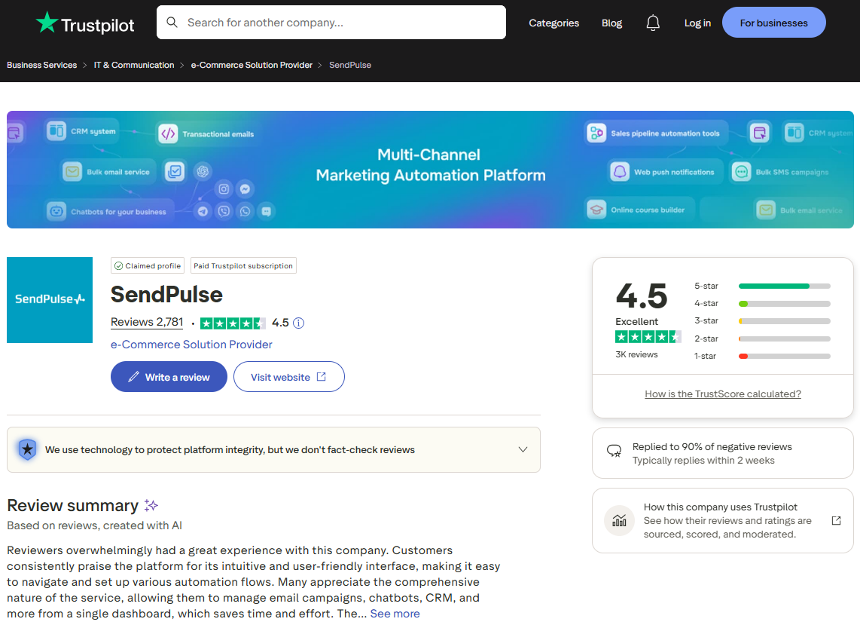The width and height of the screenshot is (860, 628).
Task: Click the podium icon in the Trustpilot usage card
Action: point(619,520)
